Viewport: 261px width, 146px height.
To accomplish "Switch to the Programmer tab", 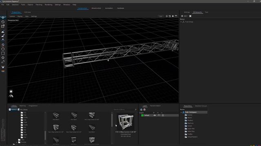I will click(x=33, y=106).
